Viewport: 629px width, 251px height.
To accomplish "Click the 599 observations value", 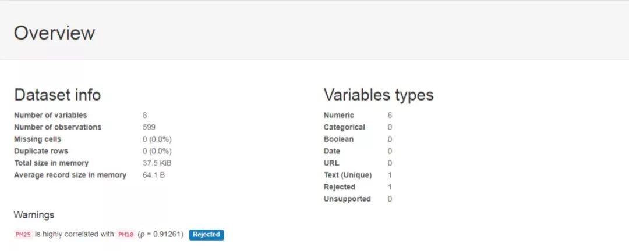I will [149, 127].
